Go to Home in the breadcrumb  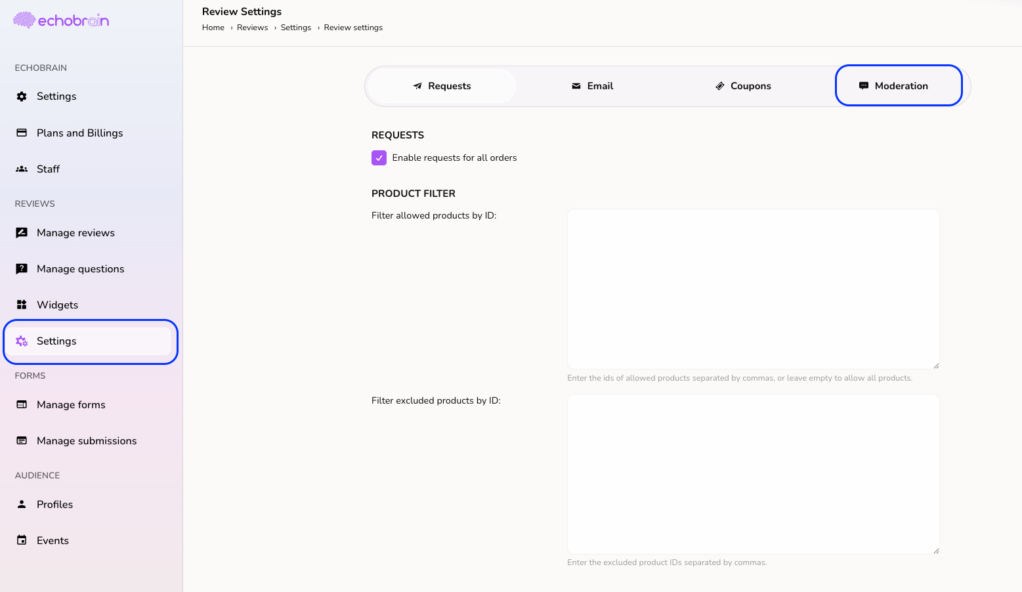coord(213,28)
